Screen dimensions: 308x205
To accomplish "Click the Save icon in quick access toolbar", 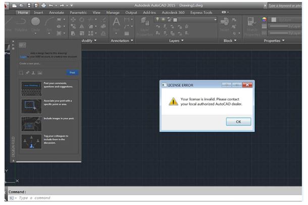I will [x=29, y=5].
